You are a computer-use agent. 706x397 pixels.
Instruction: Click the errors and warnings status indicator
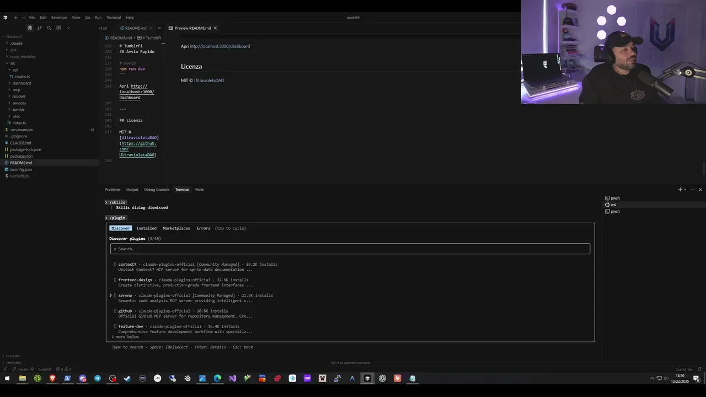pos(63,369)
